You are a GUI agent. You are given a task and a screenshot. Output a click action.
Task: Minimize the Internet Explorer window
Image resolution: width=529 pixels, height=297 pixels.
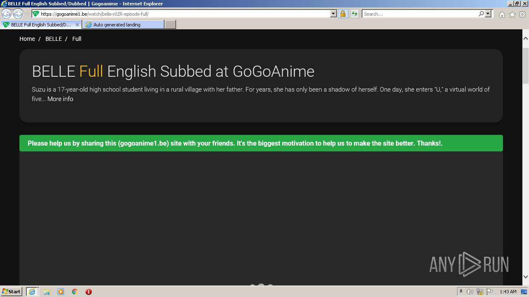[x=510, y=4]
